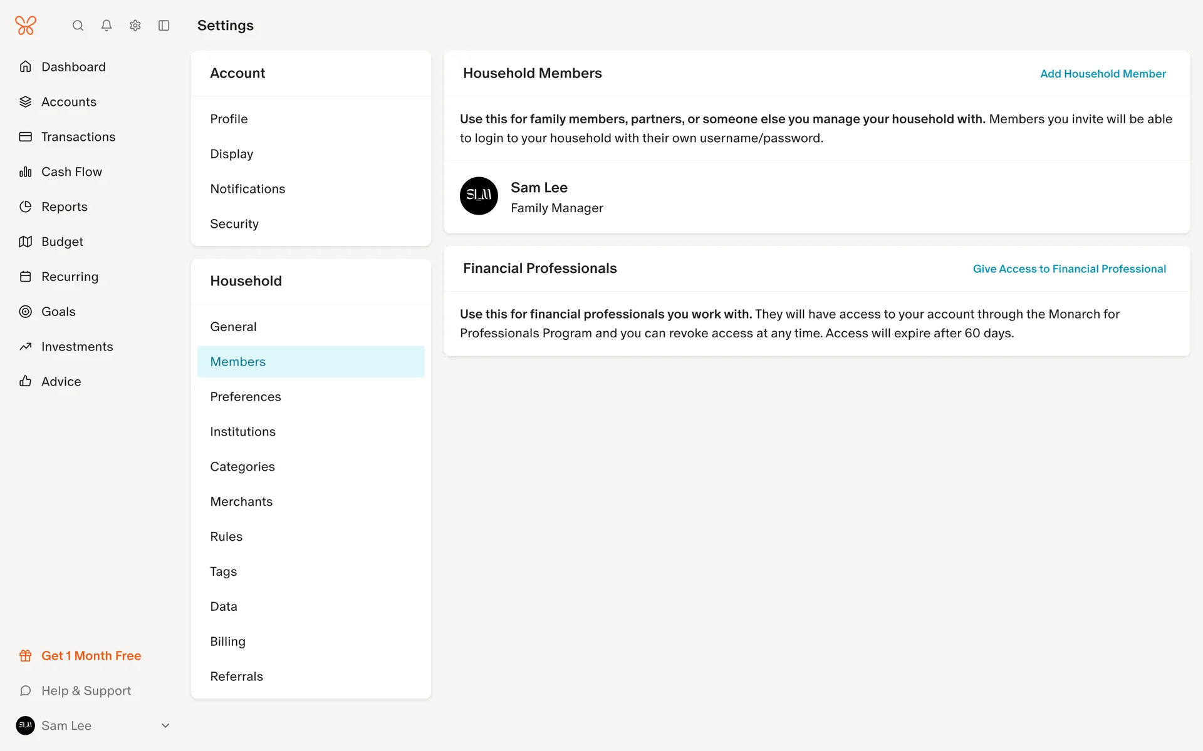Screen dimensions: 1203x751
Task: Click the settings gear icon
Action: pos(135,26)
